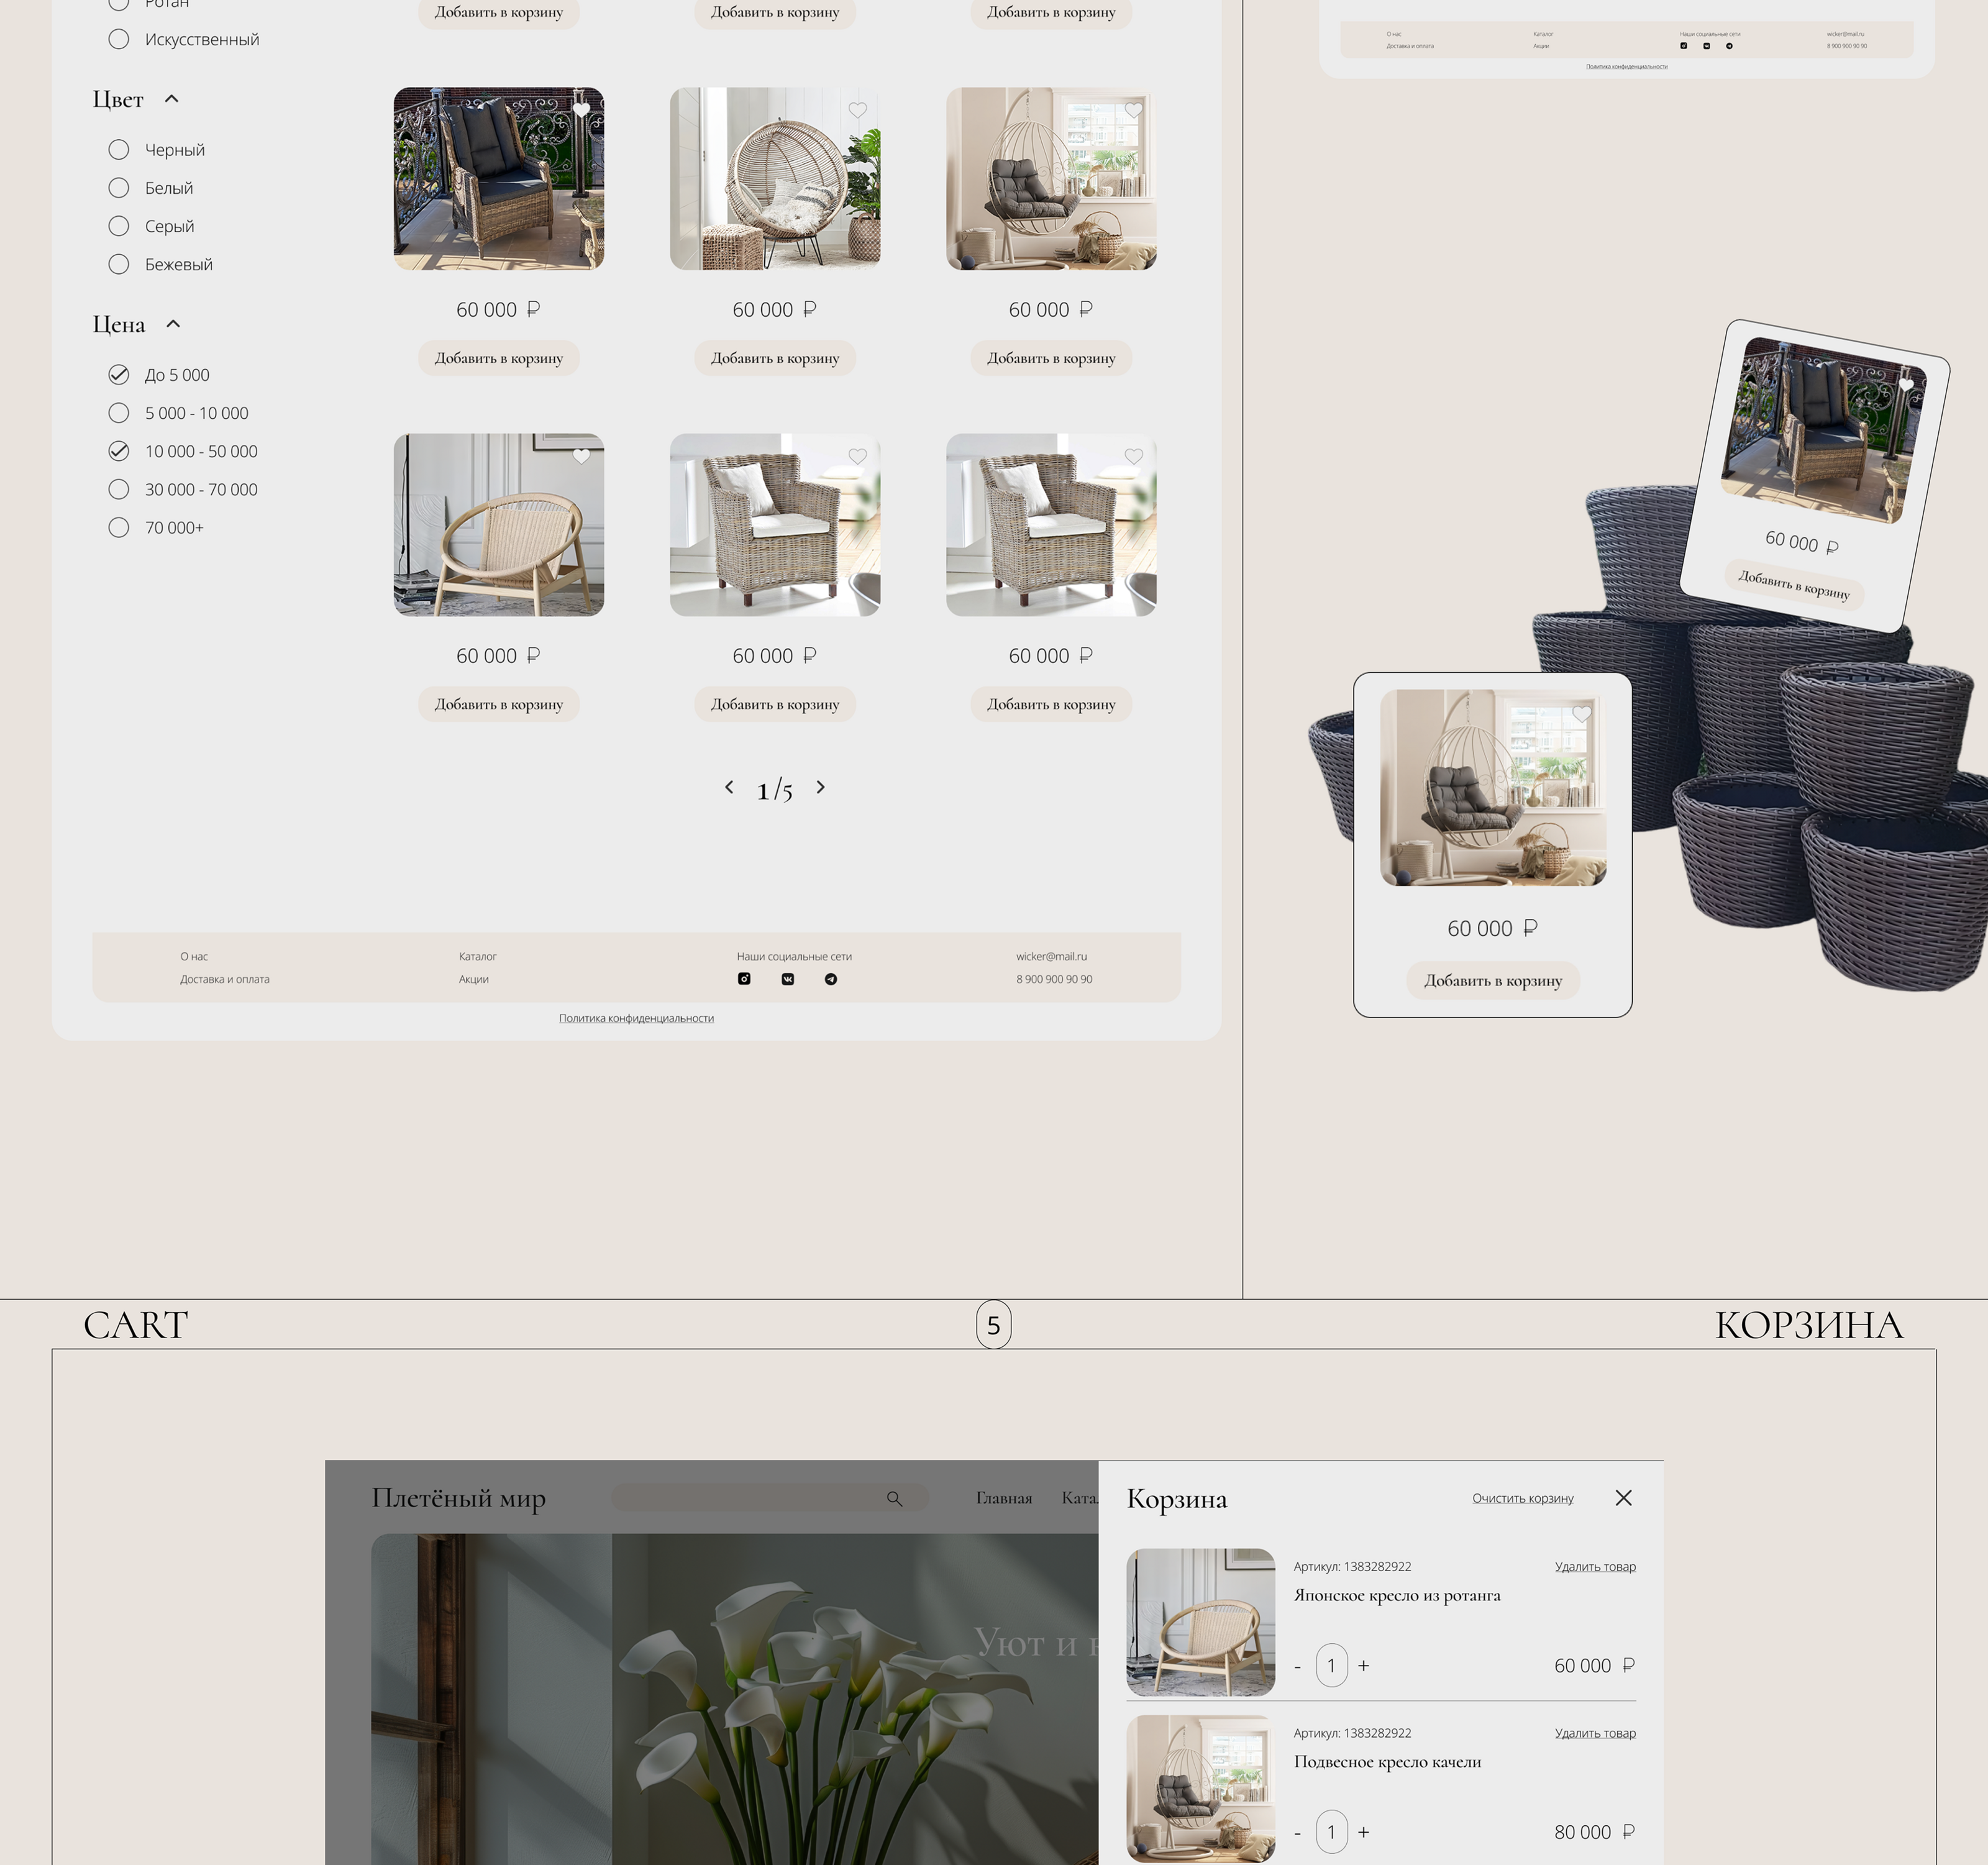Increase quantity of Японское кресло из ротанга
The height and width of the screenshot is (1865, 1988).
coord(1363,1666)
